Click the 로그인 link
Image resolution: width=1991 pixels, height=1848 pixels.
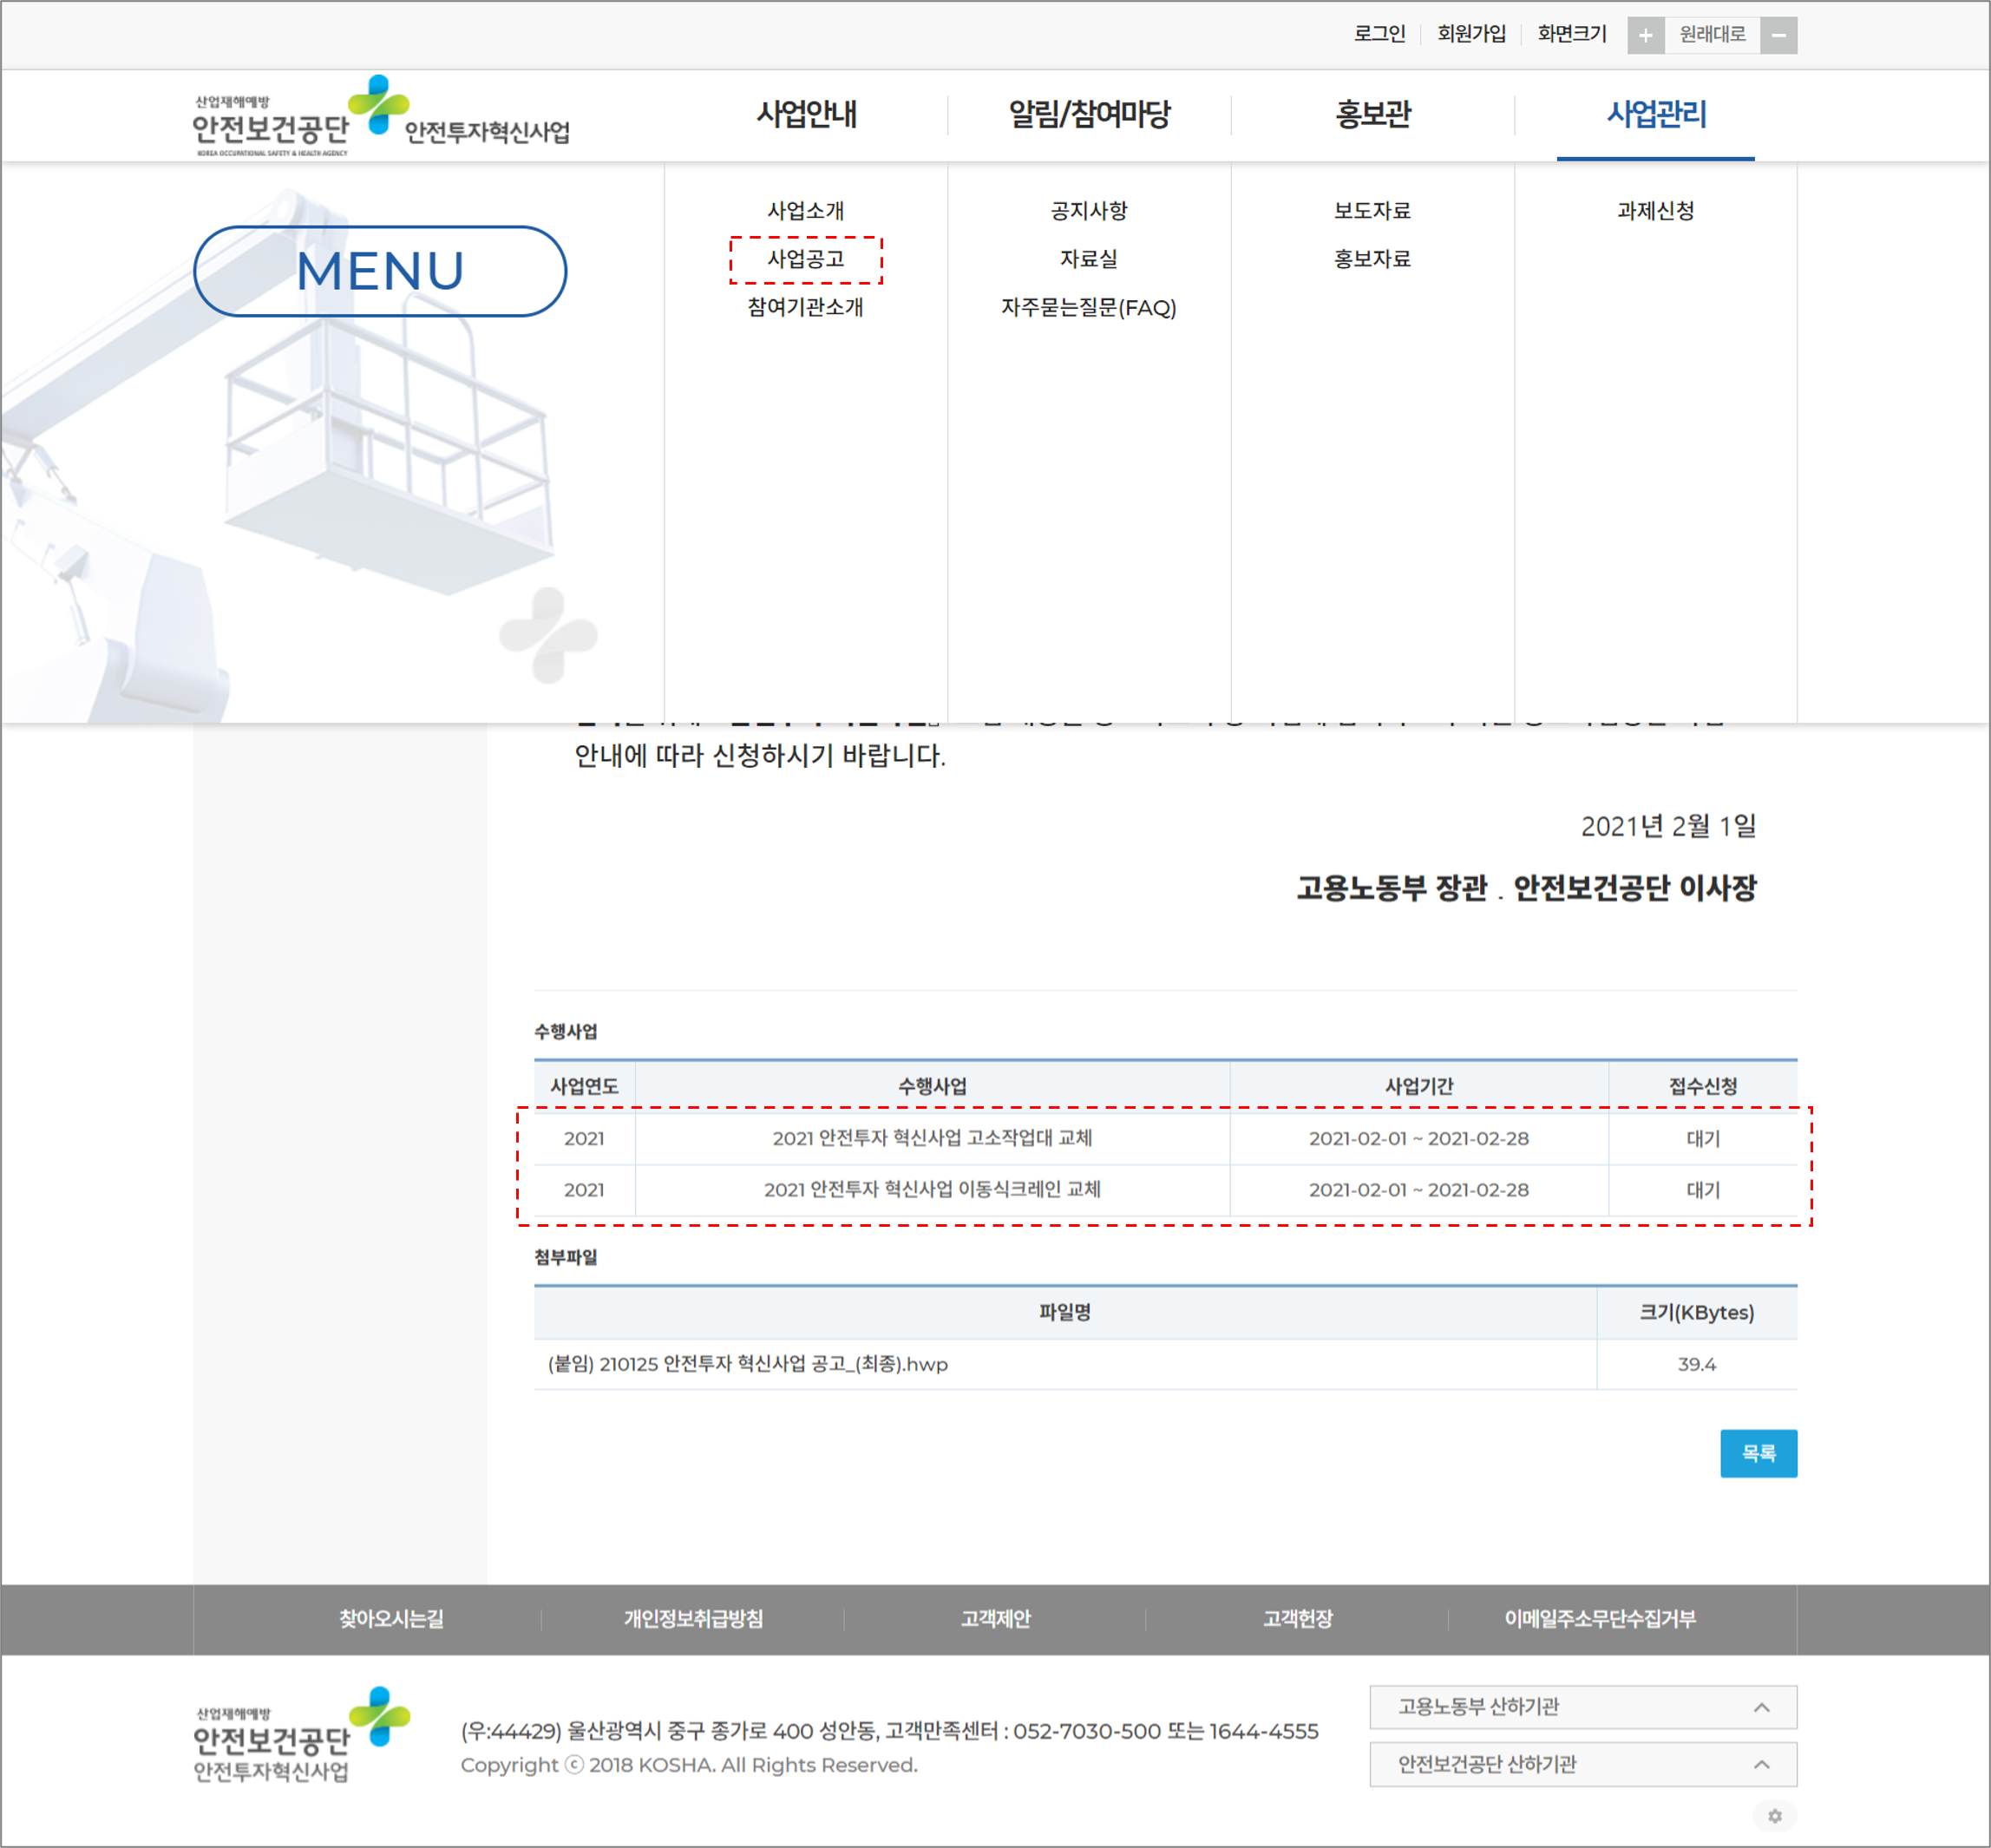tap(1379, 34)
